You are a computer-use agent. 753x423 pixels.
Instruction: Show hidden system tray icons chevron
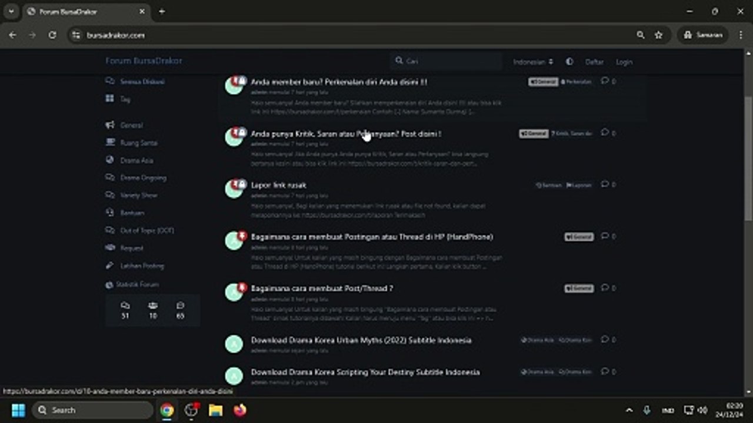click(629, 410)
